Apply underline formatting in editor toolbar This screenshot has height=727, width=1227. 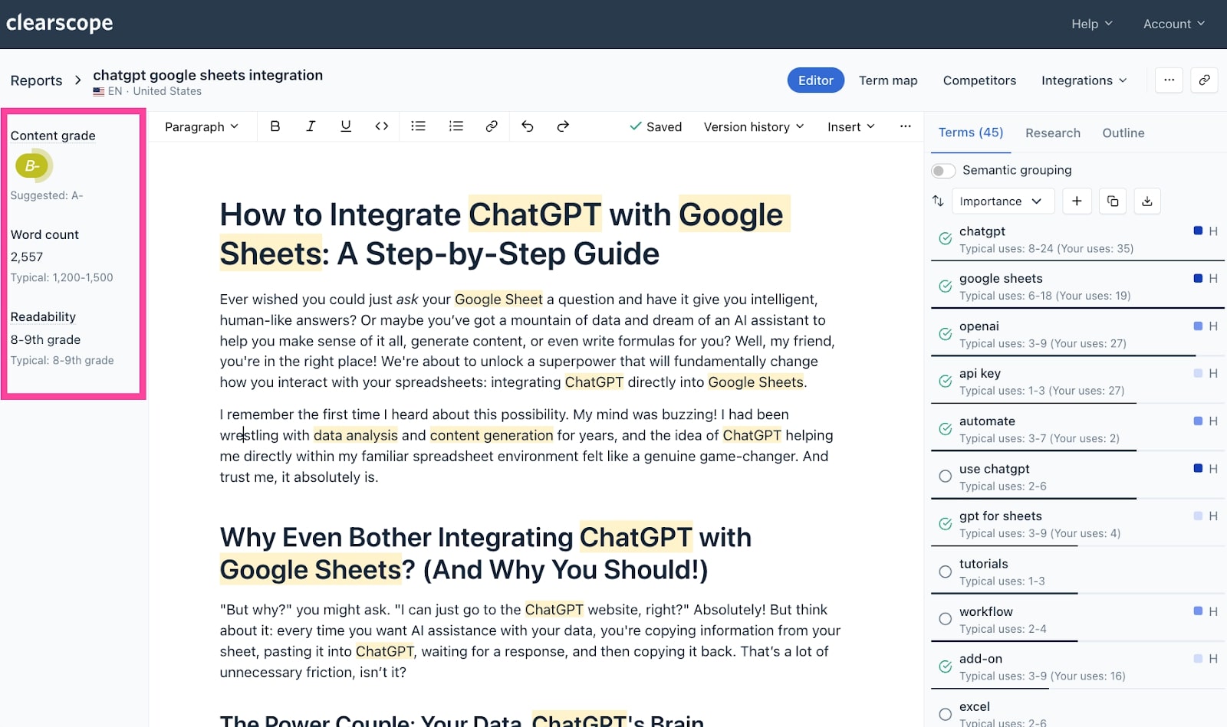coord(346,126)
